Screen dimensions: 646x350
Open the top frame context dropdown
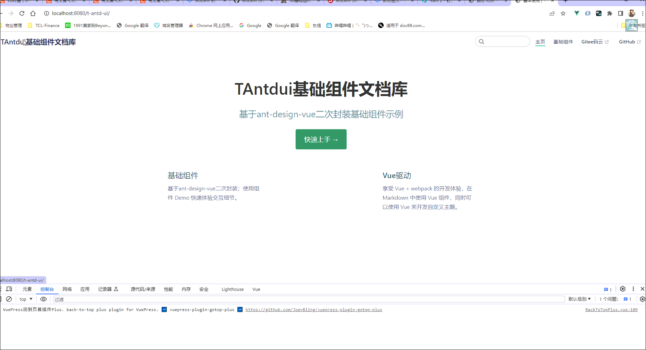[25, 299]
